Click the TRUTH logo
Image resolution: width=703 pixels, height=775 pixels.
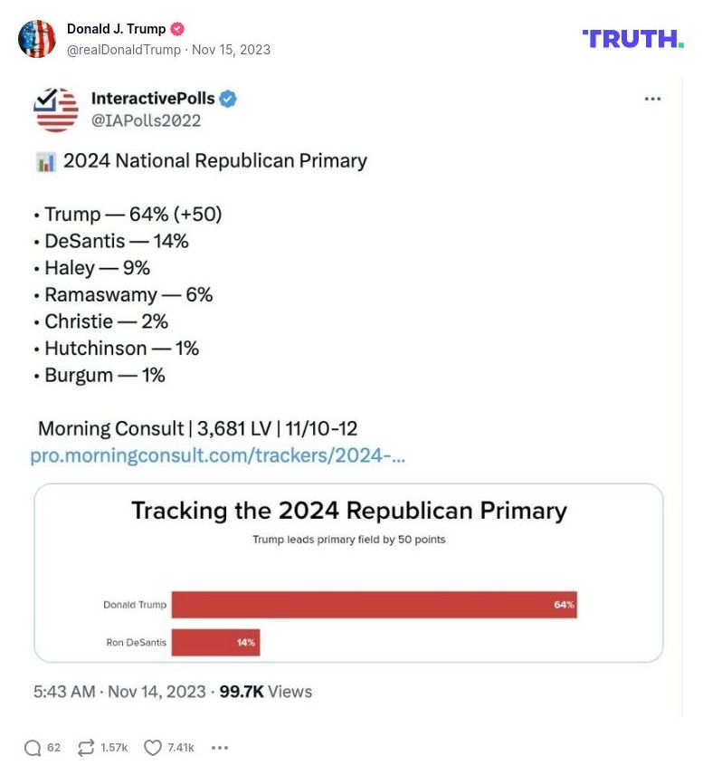point(632,38)
